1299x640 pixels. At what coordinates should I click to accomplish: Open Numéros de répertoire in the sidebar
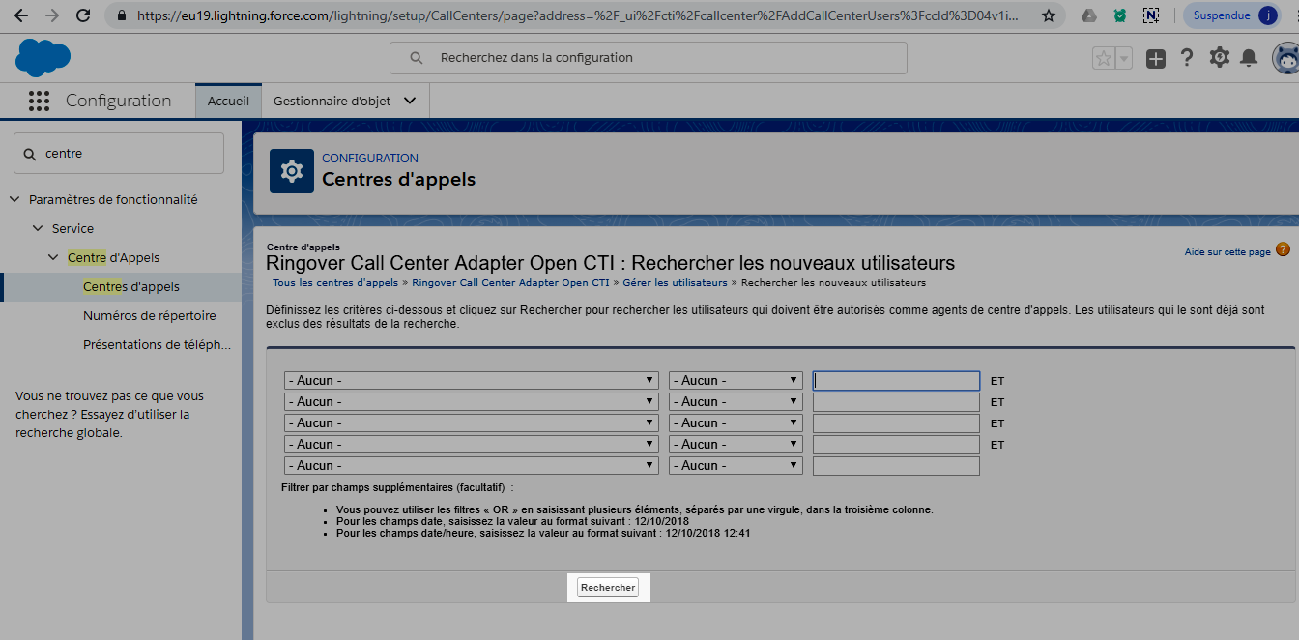coord(150,315)
